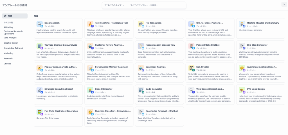The image size is (288, 135).
Task: Choose the Meeting Minutes and Summary card
Action: pyautogui.click(x=260, y=28)
